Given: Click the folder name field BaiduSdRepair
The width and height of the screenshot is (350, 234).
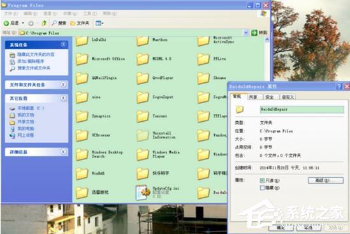Looking at the screenshot, I should click(302, 109).
